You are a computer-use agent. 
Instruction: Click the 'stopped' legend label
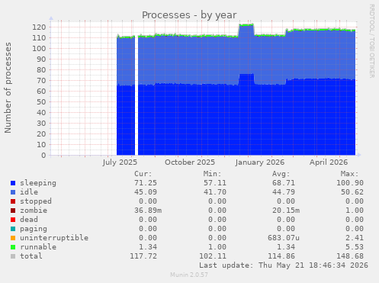pyautogui.click(x=36, y=201)
